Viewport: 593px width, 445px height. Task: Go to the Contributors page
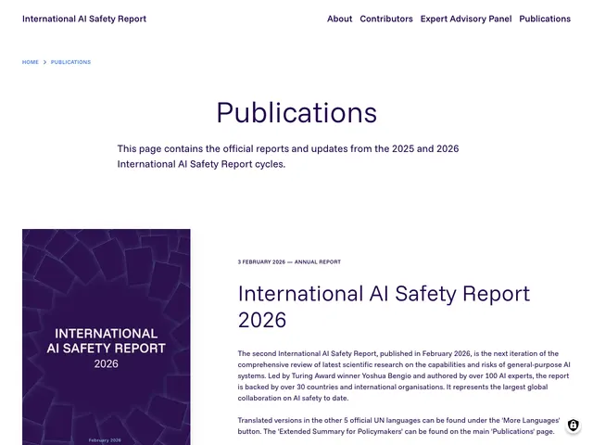point(386,19)
